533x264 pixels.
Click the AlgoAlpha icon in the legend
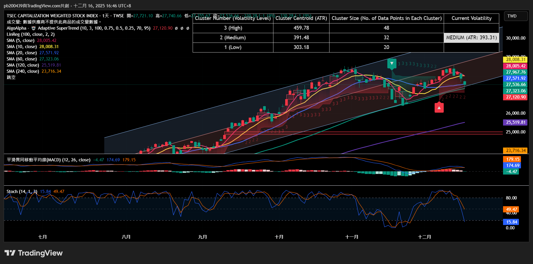coord(33,28)
